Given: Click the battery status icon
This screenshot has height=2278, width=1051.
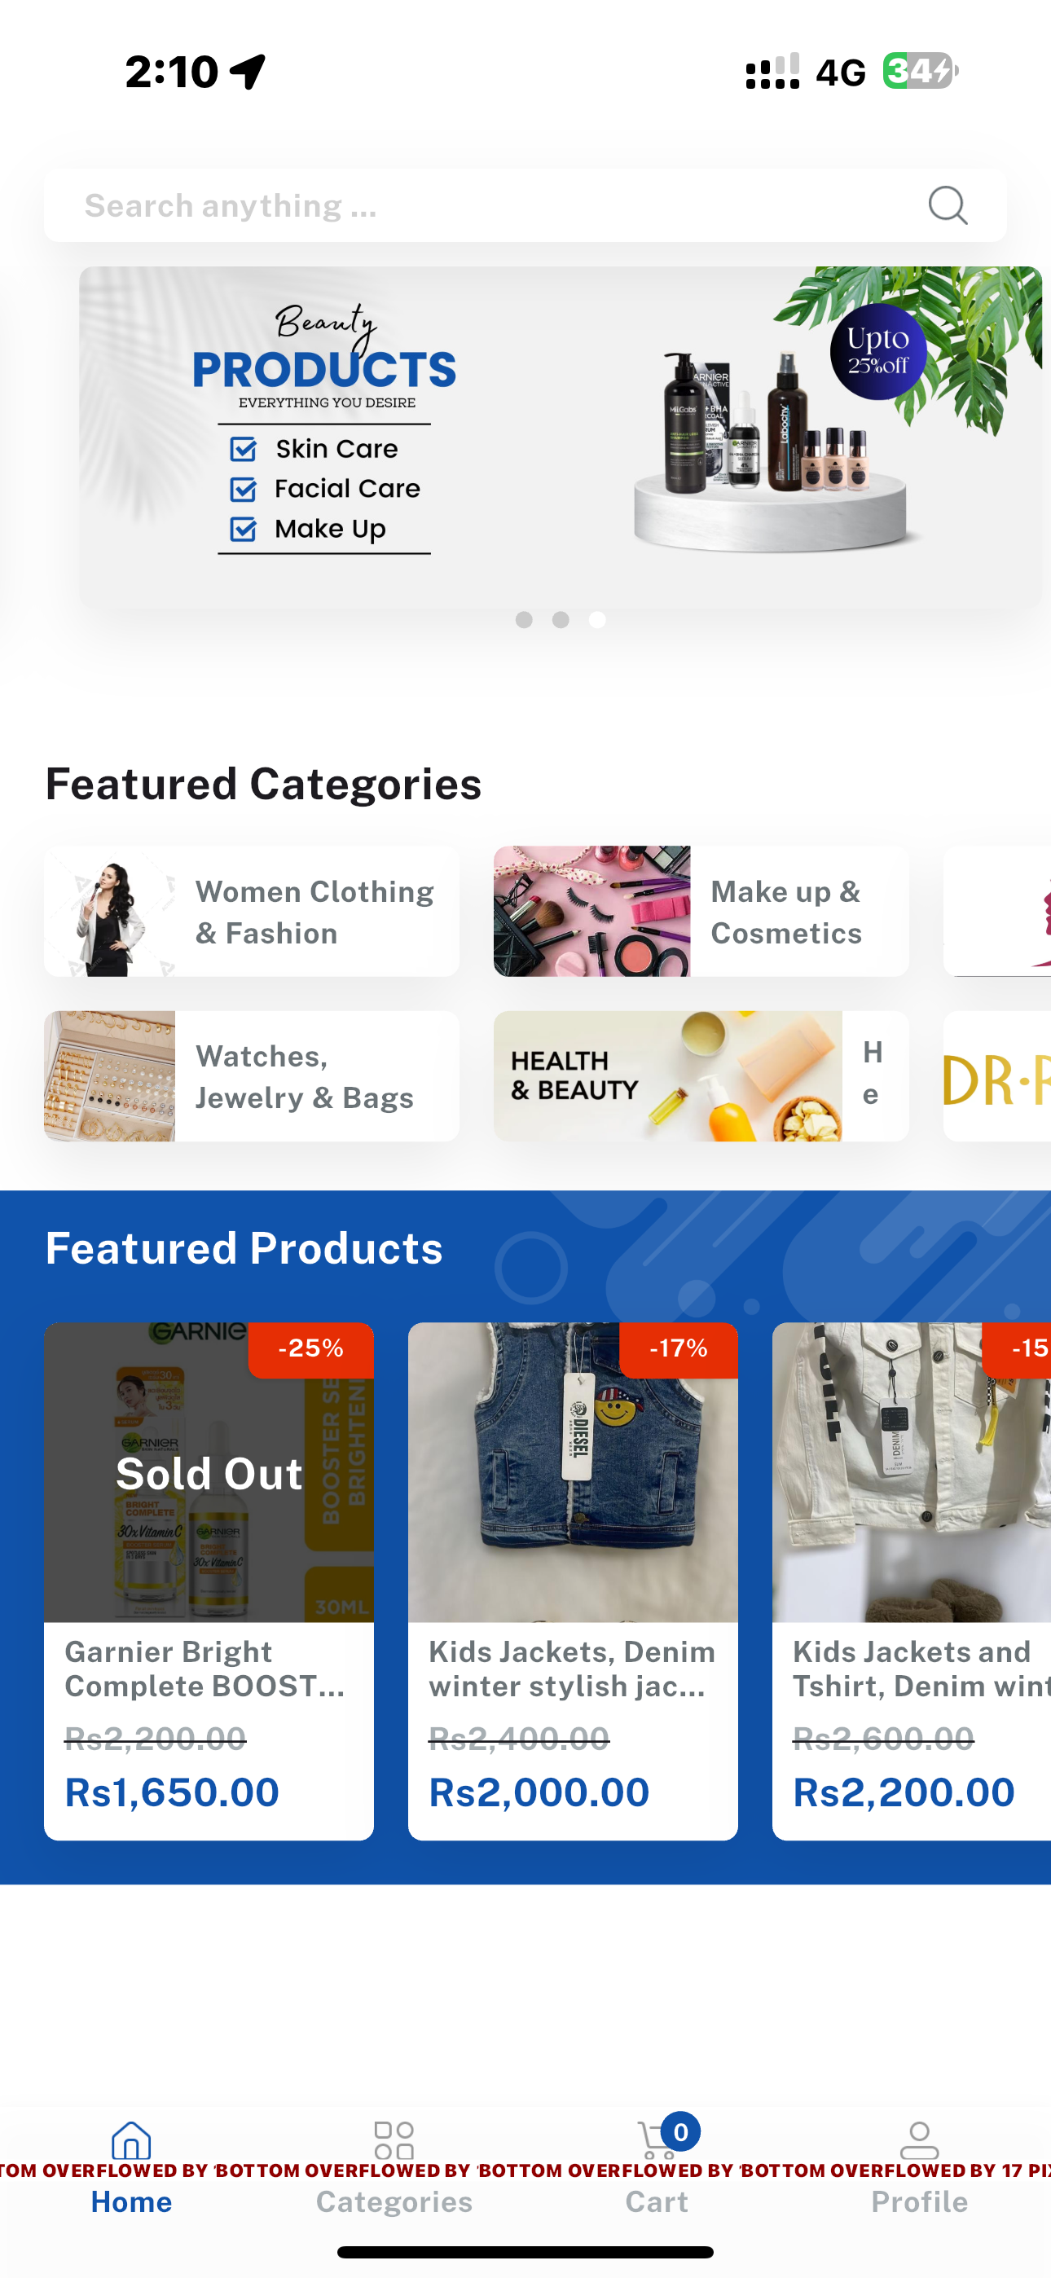Looking at the screenshot, I should [x=920, y=71].
